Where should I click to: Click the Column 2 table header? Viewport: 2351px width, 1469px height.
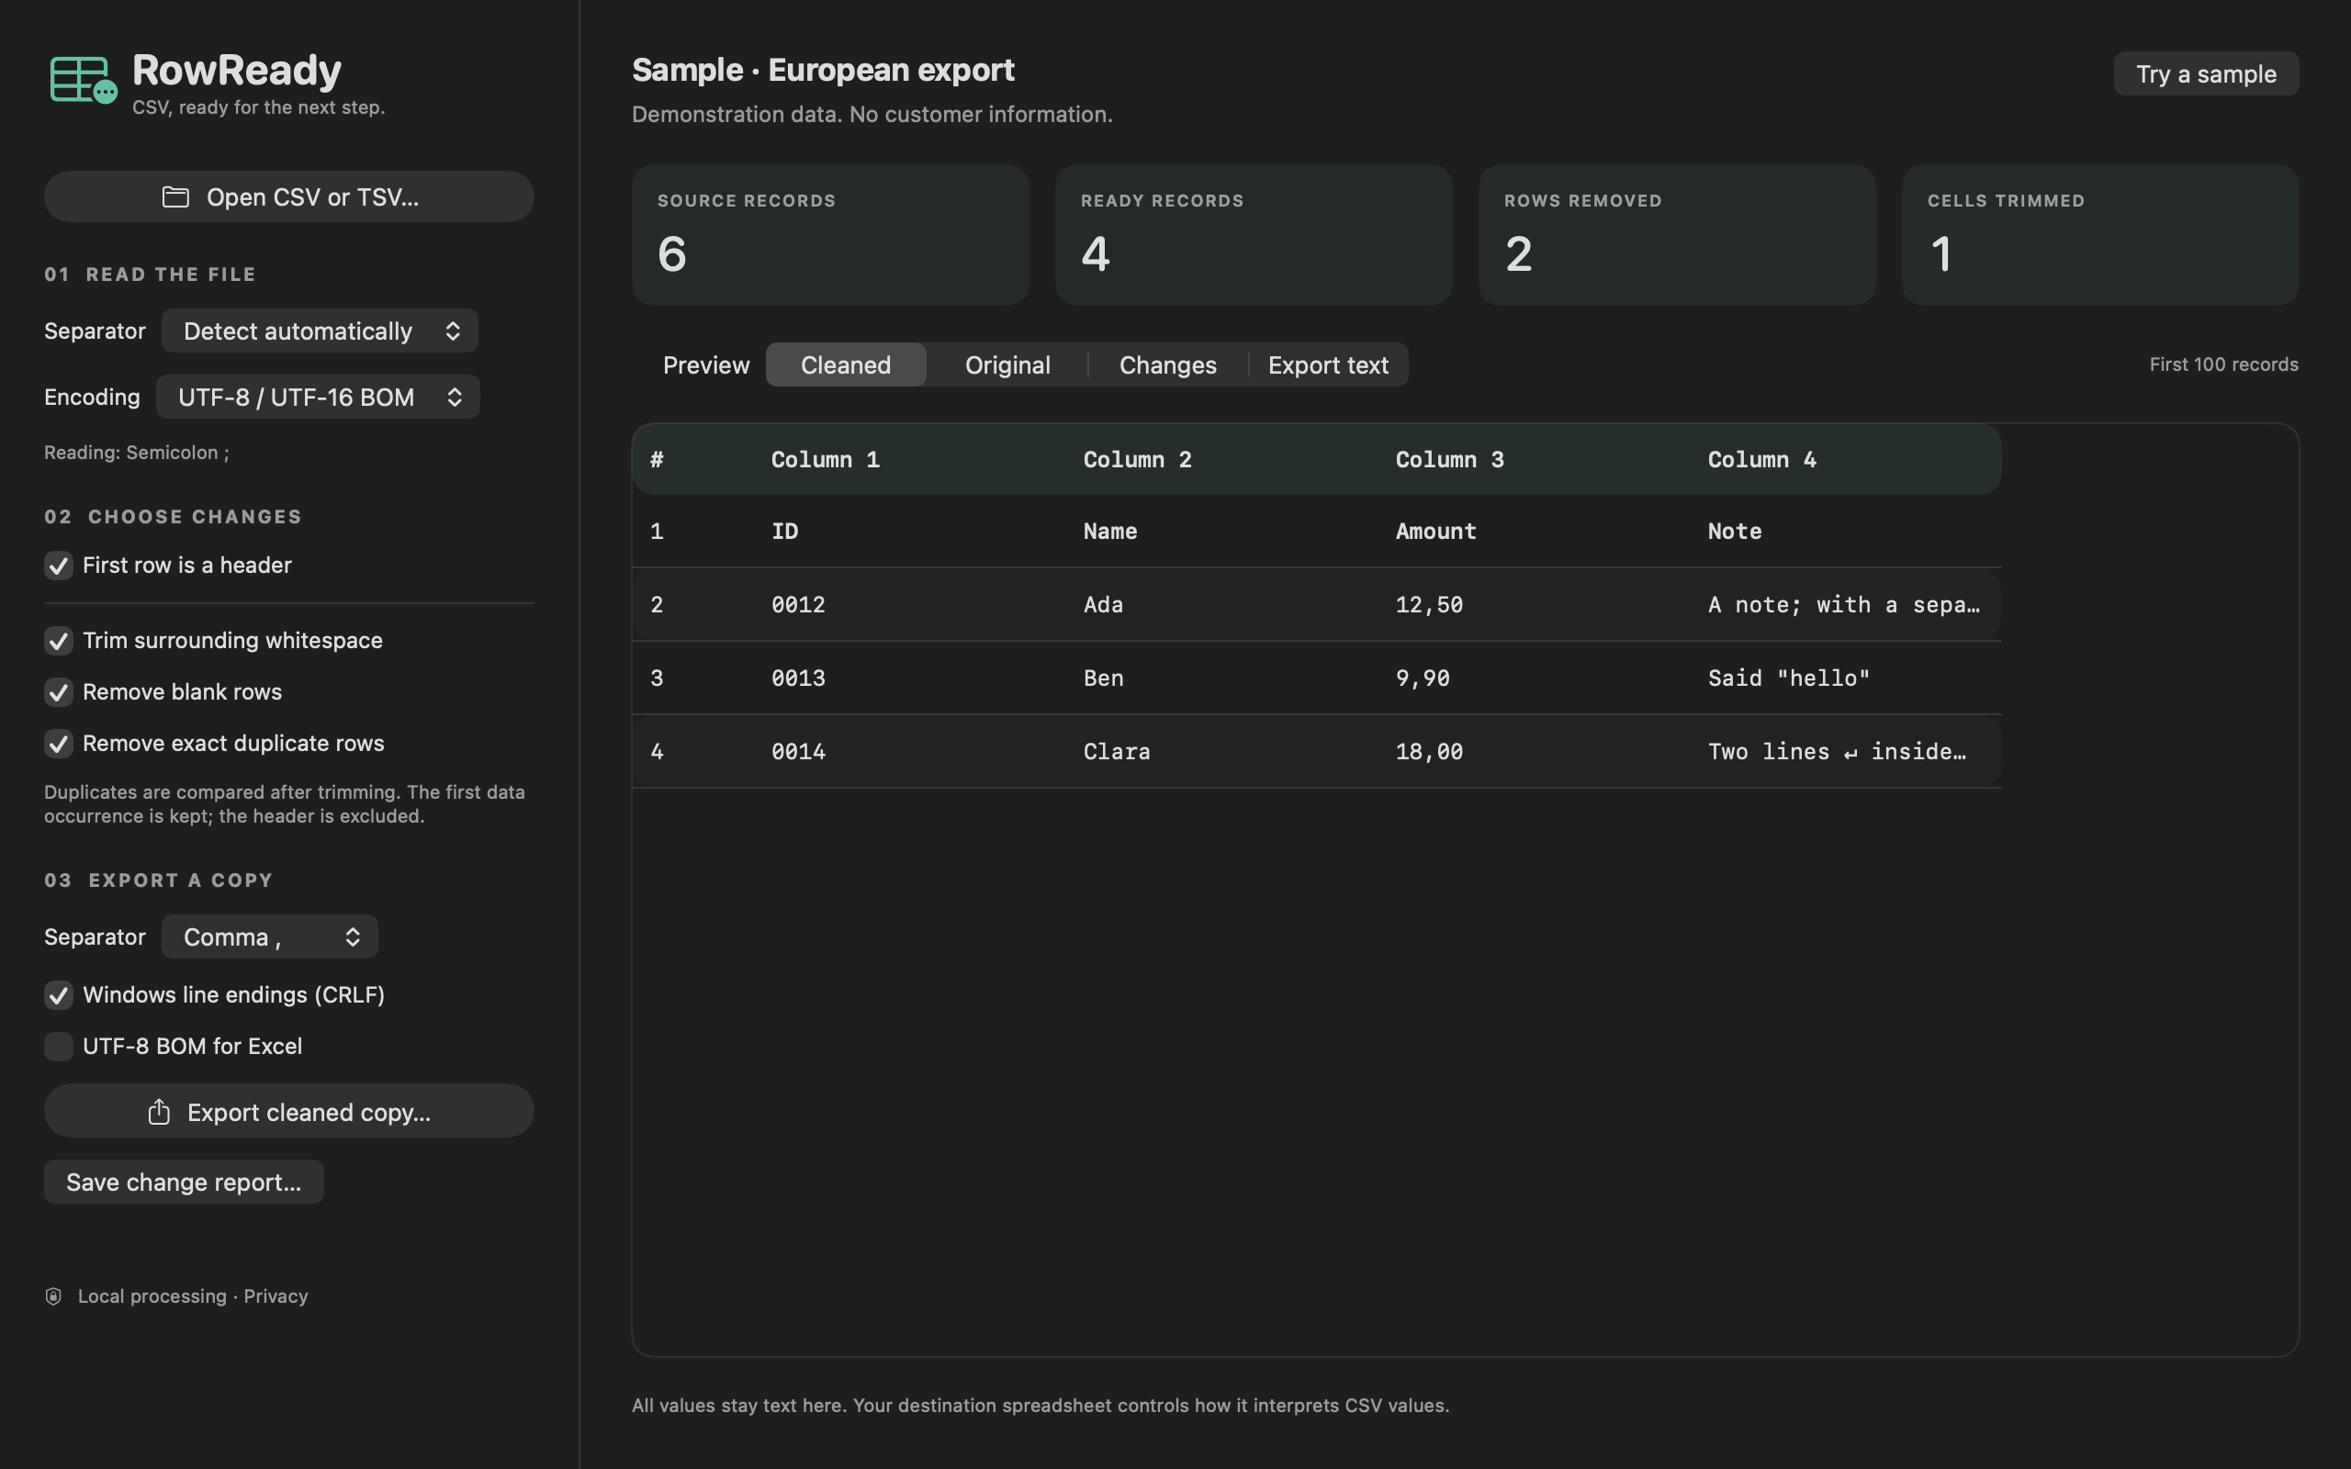coord(1138,460)
